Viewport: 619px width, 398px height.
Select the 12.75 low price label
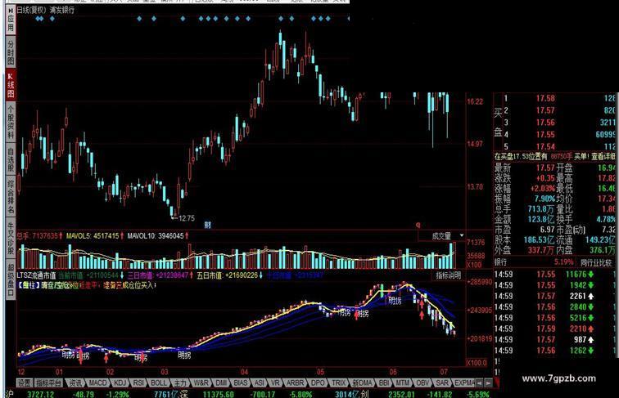click(x=187, y=218)
